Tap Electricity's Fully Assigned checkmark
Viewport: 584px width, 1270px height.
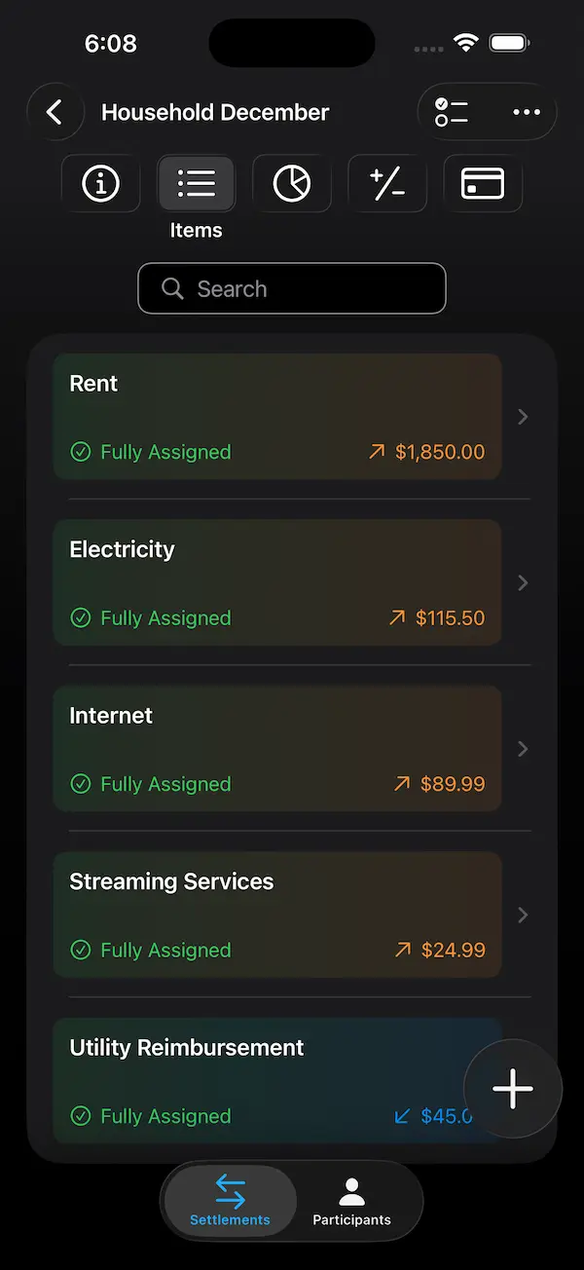pyautogui.click(x=80, y=617)
